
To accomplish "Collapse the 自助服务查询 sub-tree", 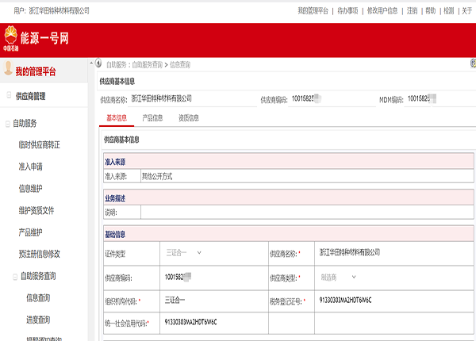I will (14, 276).
